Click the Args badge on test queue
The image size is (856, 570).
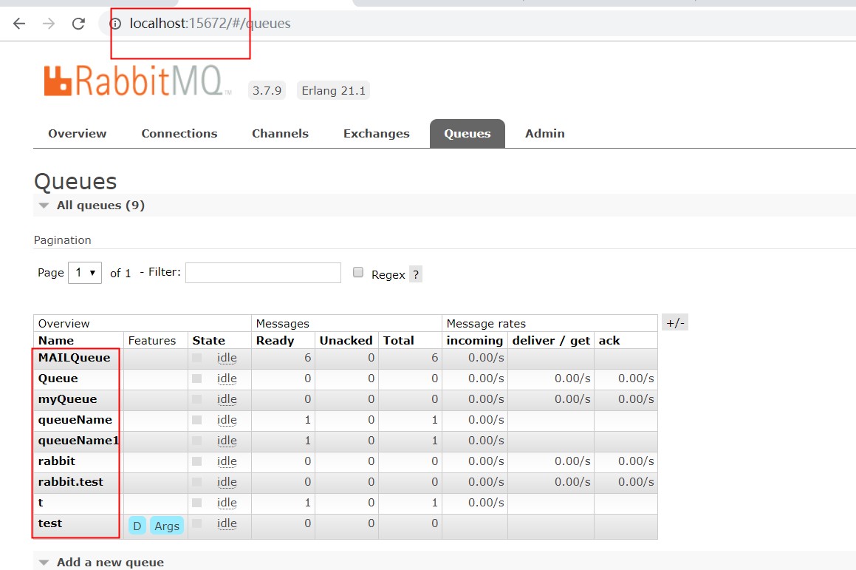[166, 526]
